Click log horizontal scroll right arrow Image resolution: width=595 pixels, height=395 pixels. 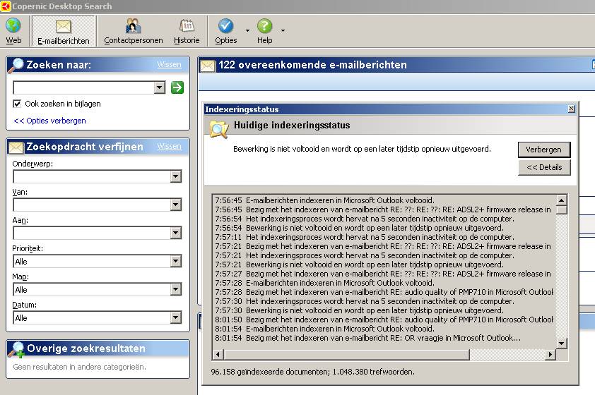coord(550,355)
